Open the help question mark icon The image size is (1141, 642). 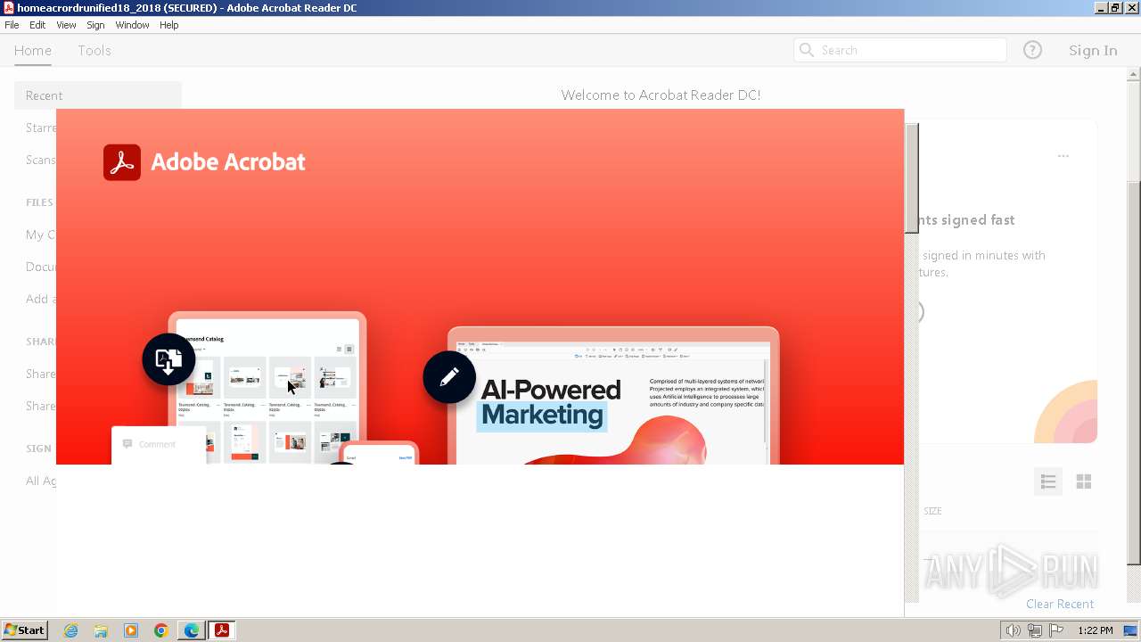(x=1032, y=50)
